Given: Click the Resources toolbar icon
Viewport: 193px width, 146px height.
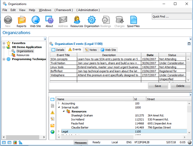Looking at the screenshot, I should pyautogui.click(x=77, y=21).
